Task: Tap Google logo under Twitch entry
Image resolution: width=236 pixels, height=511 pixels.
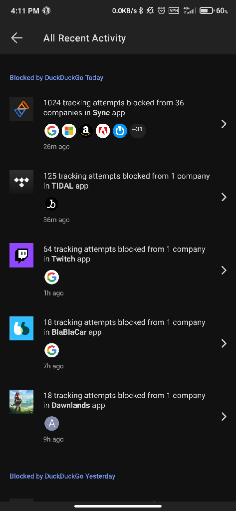Action: [51, 277]
